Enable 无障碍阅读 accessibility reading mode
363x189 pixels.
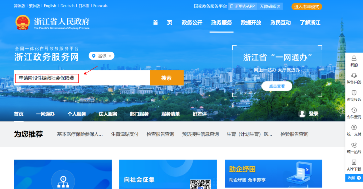[270, 6]
